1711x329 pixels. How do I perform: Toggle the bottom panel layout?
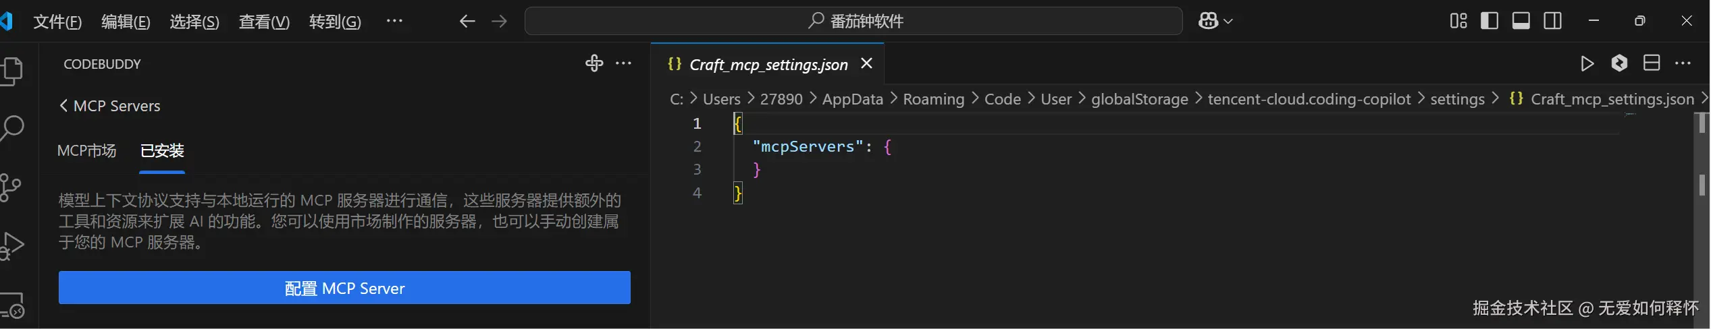click(1521, 21)
